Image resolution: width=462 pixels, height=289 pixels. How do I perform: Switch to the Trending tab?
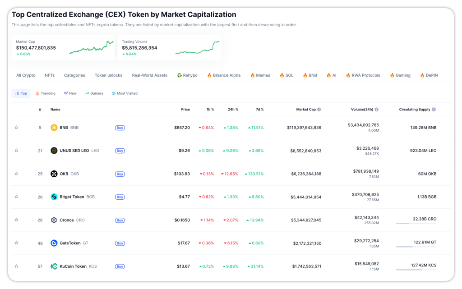[x=45, y=93]
